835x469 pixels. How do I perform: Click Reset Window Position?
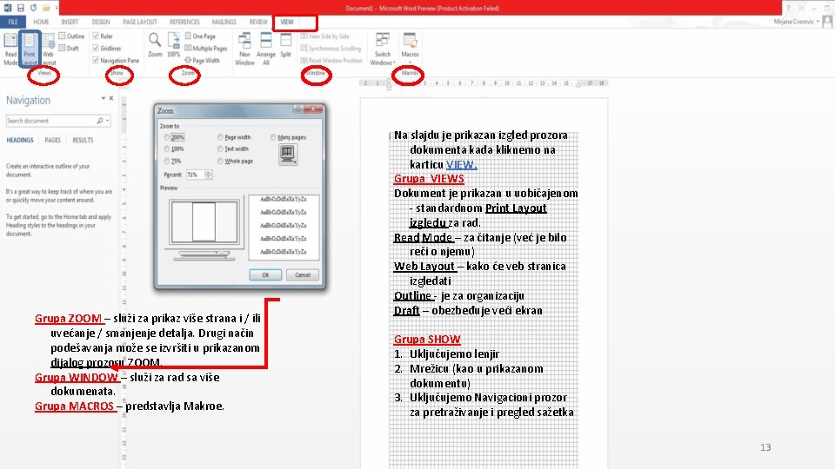[331, 61]
